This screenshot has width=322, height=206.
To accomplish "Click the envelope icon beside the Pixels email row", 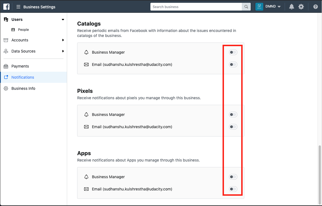I will coord(86,126).
